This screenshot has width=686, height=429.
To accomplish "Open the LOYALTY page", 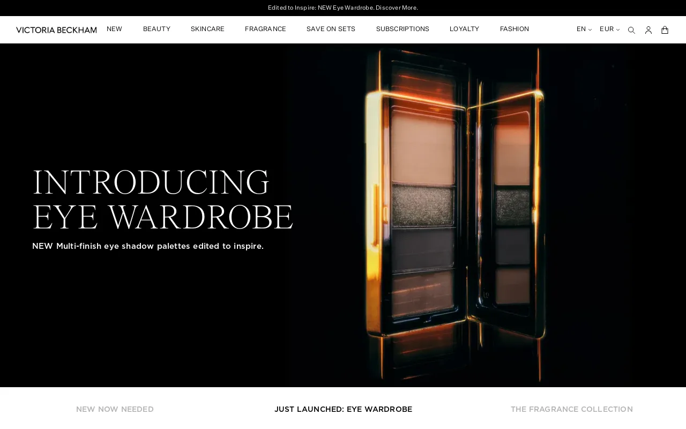I will pos(464,29).
